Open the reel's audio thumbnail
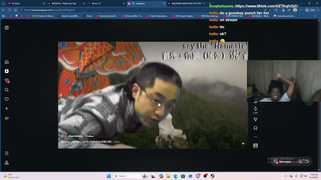This screenshot has height=180, width=321. [x=255, y=146]
